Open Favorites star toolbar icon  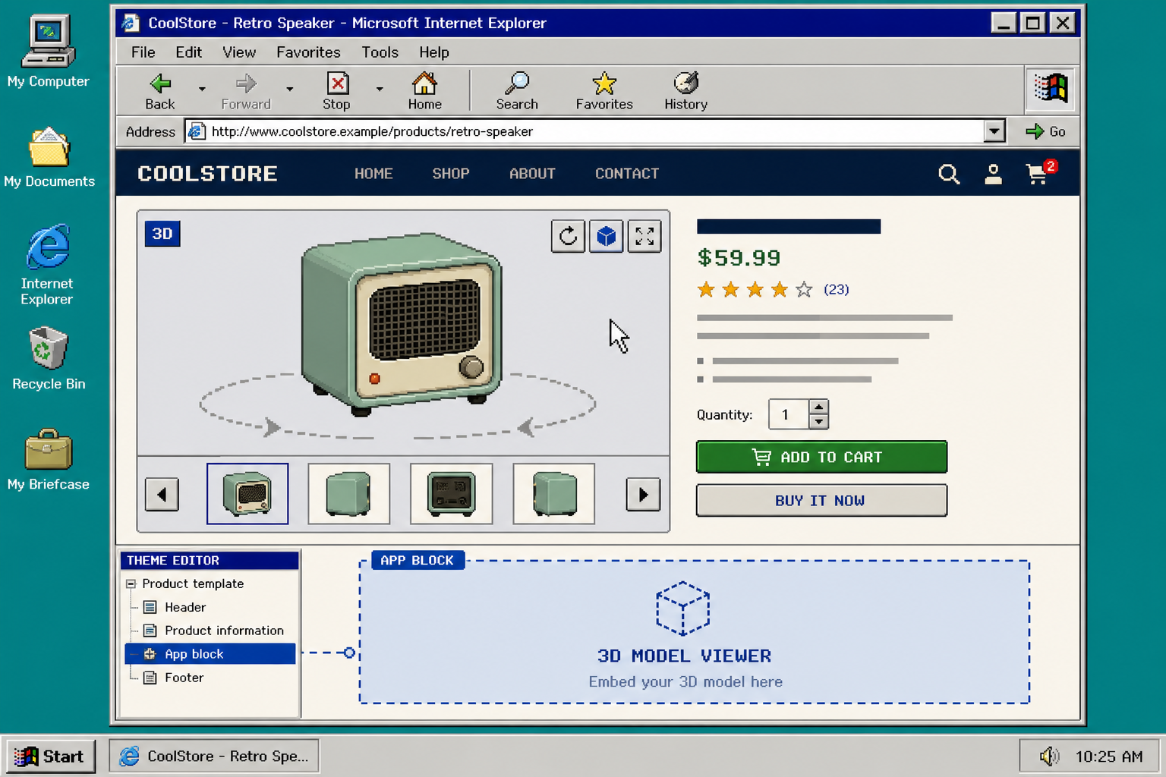click(604, 92)
